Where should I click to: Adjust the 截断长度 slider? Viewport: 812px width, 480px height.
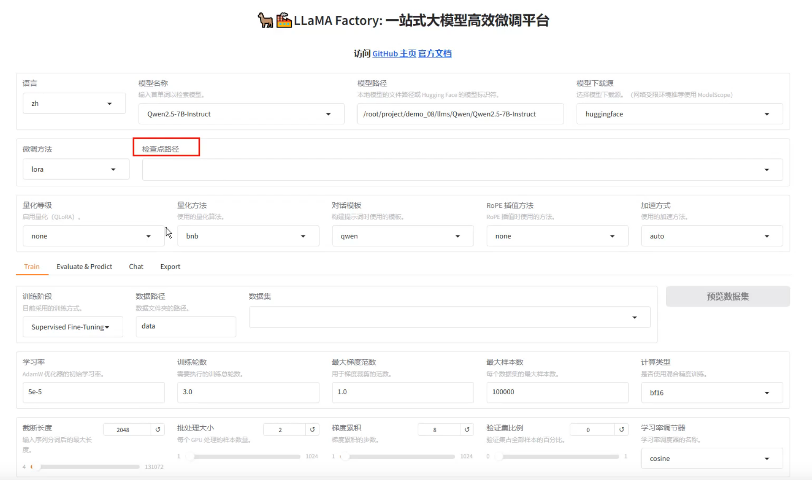pyautogui.click(x=85, y=466)
